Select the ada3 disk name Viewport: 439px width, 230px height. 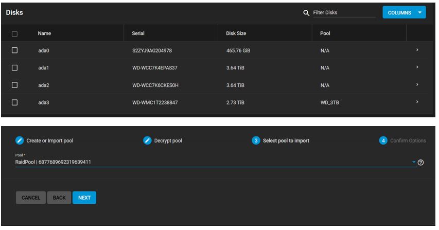(x=44, y=103)
